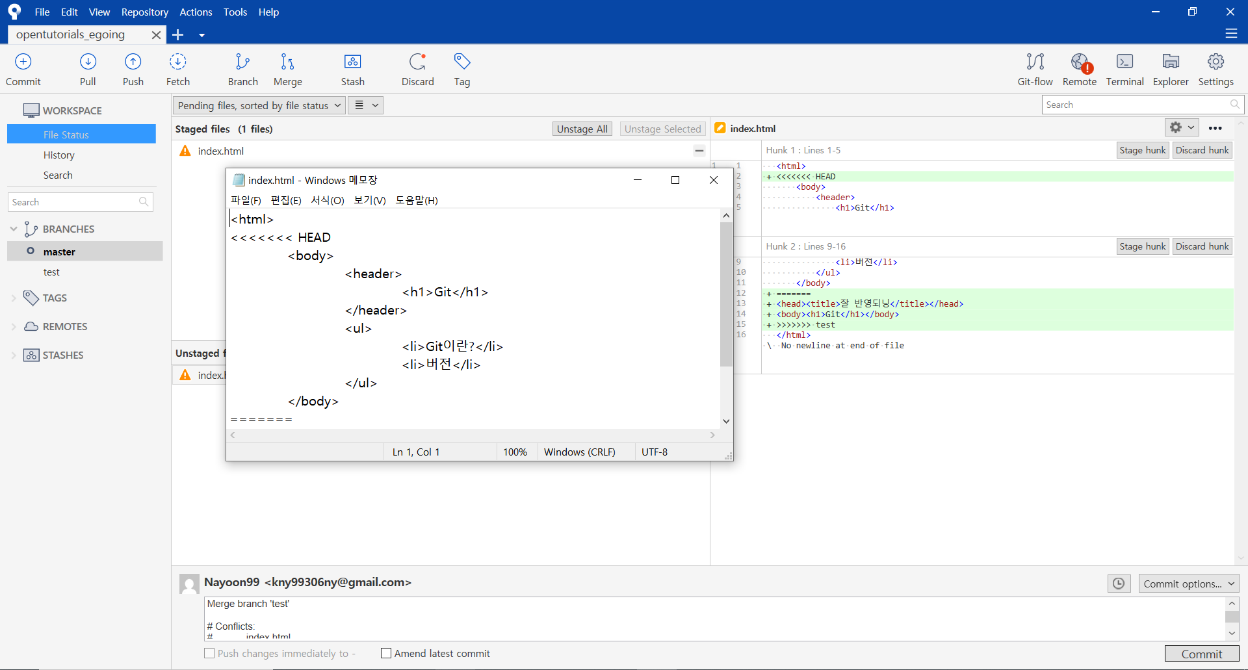Click Unstage Selected button
1248x670 pixels.
click(662, 129)
